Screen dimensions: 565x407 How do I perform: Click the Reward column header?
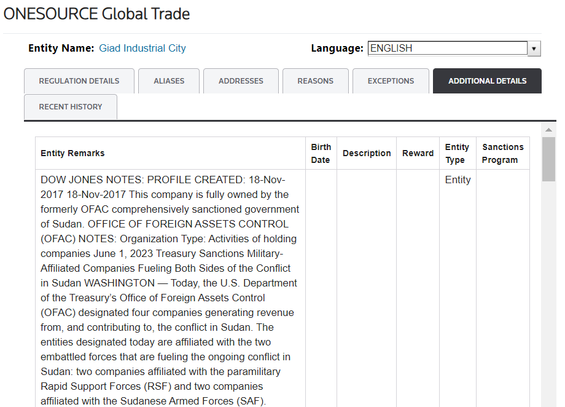(x=418, y=153)
